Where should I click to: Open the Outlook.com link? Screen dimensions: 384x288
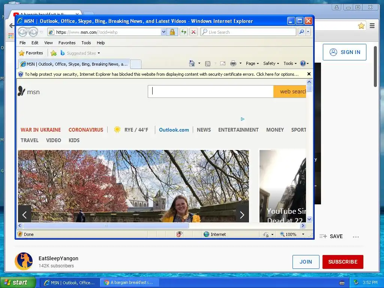click(174, 130)
